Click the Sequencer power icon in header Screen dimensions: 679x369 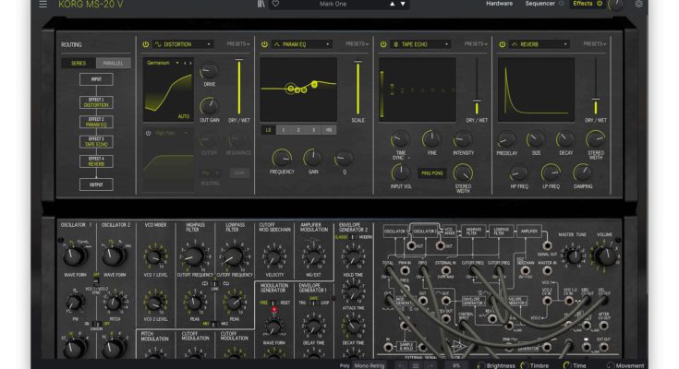tap(560, 4)
